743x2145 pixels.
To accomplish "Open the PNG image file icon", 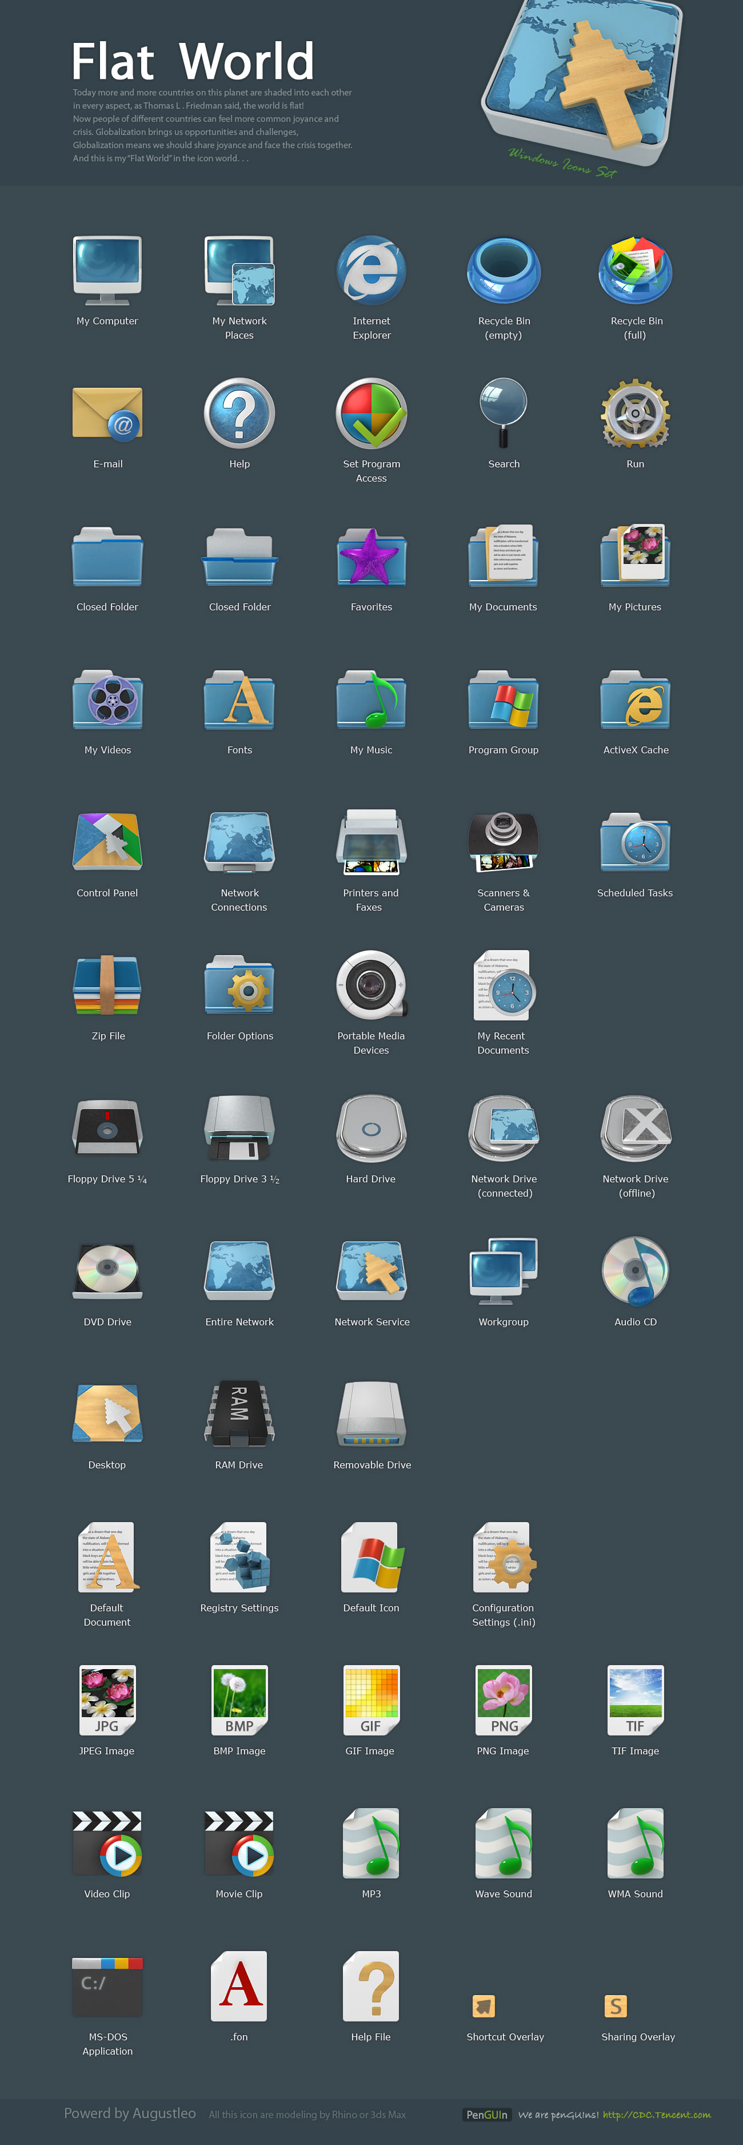I will 504,1699.
